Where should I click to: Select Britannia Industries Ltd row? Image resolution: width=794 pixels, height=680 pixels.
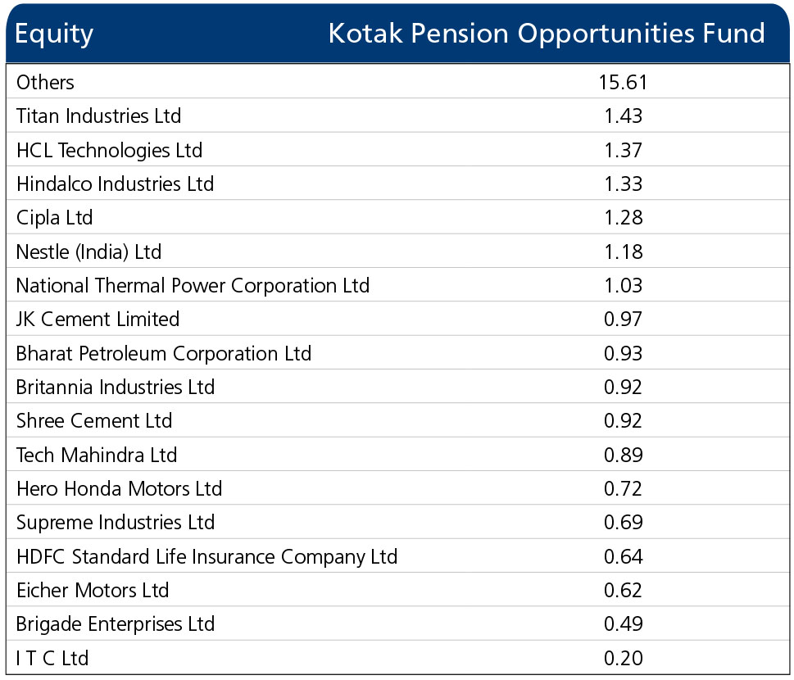point(397,387)
